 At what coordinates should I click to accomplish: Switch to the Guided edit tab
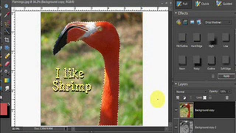[x=224, y=4]
